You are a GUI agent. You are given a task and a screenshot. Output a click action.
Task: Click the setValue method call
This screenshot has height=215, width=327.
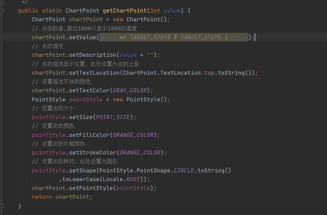click(83, 37)
